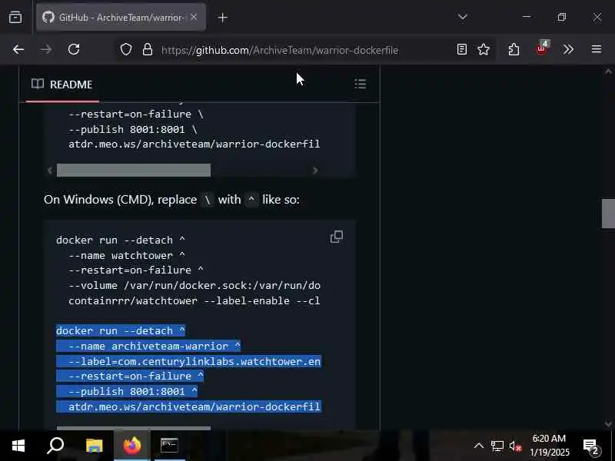The width and height of the screenshot is (615, 461).
Task: Open the muted volume tray icon
Action: tap(515, 446)
